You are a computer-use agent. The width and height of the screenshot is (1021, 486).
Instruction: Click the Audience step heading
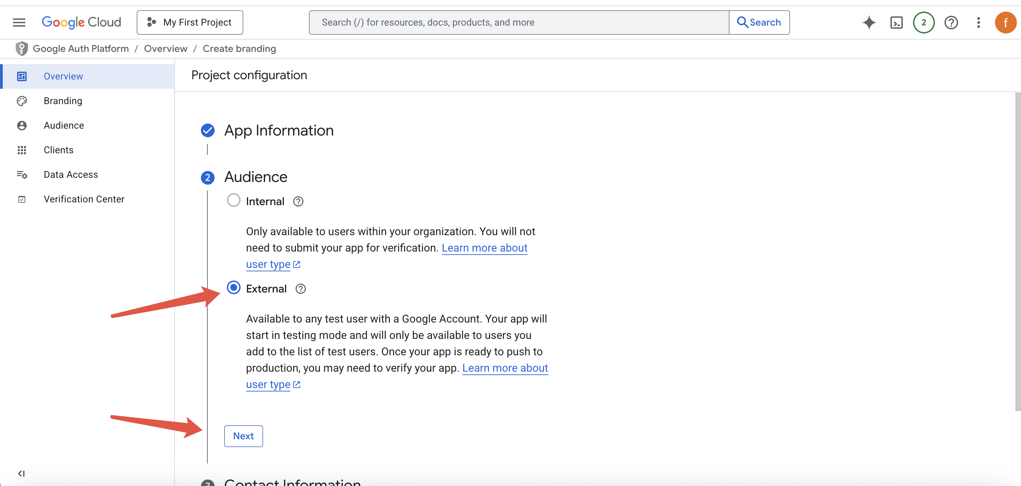tap(256, 177)
